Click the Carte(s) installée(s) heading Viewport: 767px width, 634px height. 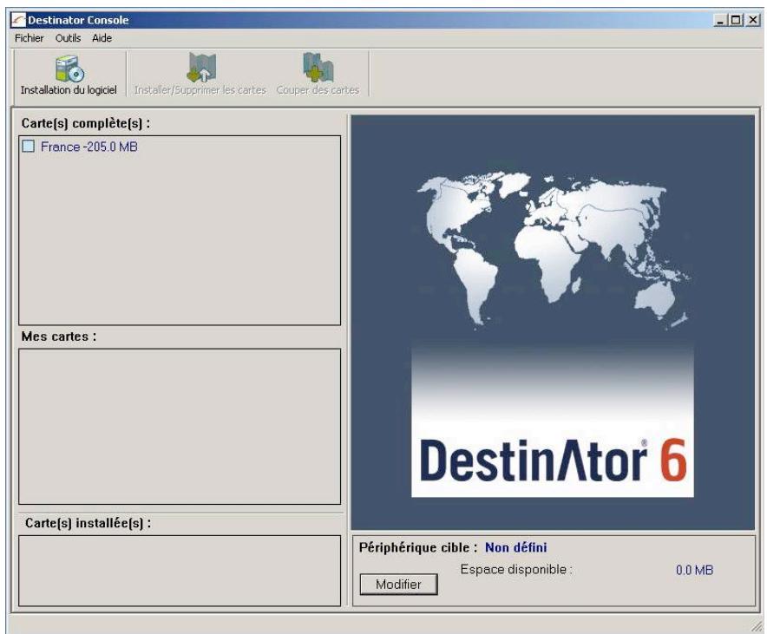pos(88,523)
